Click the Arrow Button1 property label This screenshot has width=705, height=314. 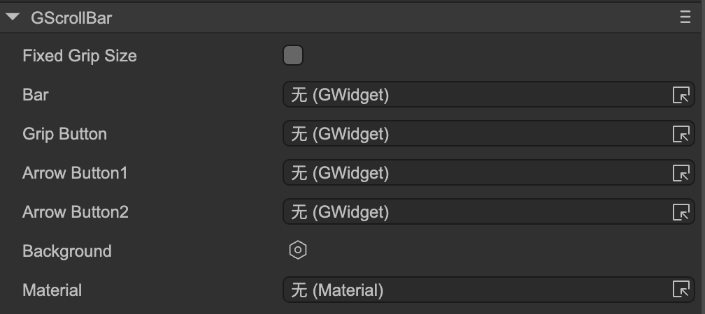tap(75, 173)
